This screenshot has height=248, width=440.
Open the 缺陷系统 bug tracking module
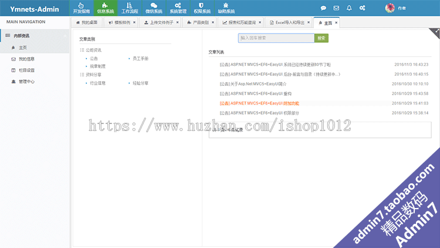point(226,8)
